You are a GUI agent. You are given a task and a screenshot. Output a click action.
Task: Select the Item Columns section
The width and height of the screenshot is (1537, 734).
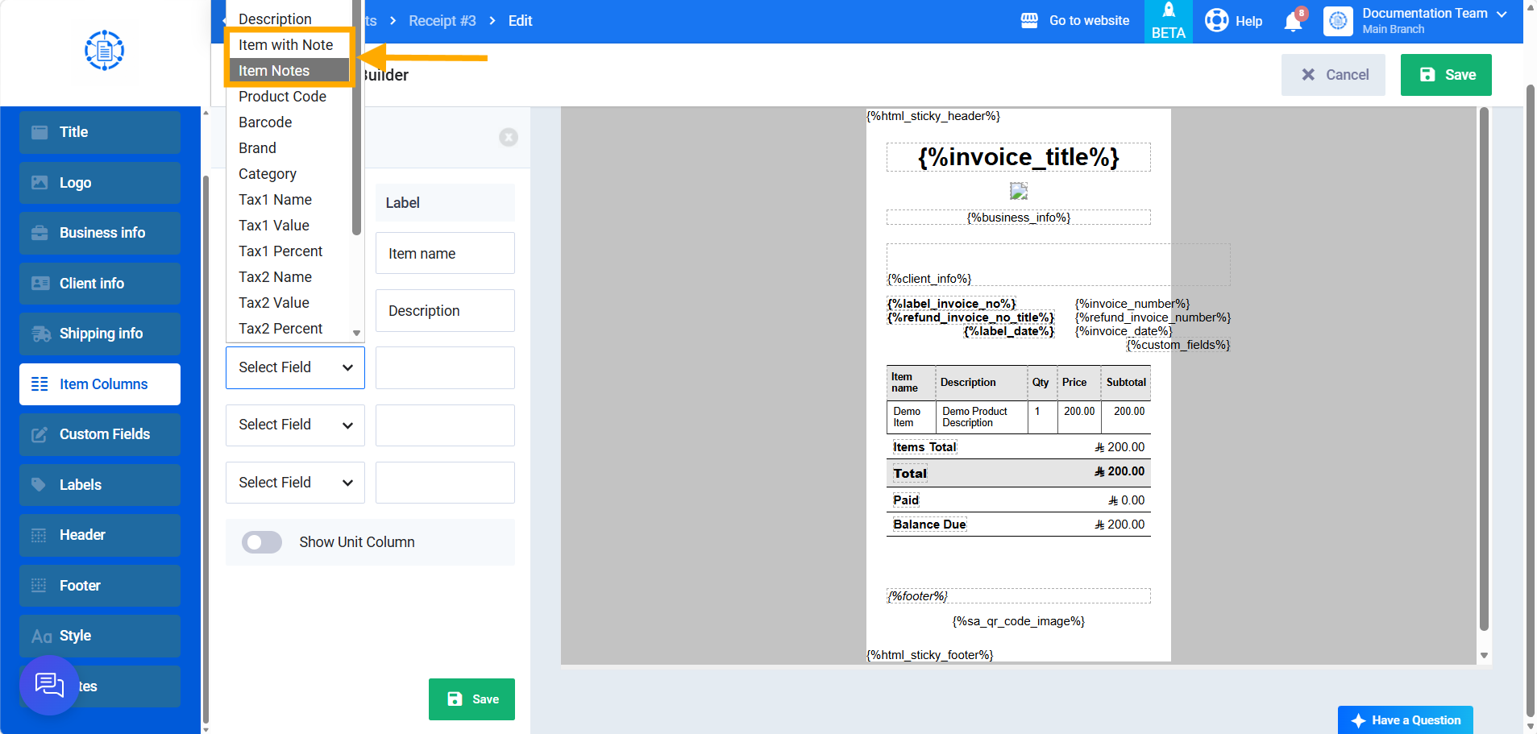tap(100, 384)
